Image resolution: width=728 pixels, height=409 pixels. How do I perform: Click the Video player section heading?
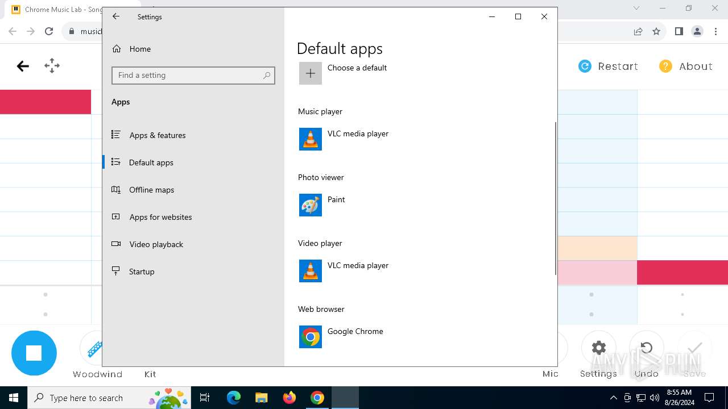point(320,243)
